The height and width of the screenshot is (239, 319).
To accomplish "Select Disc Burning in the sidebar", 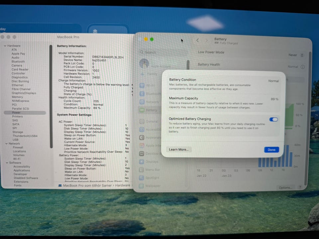I will click(20, 81).
